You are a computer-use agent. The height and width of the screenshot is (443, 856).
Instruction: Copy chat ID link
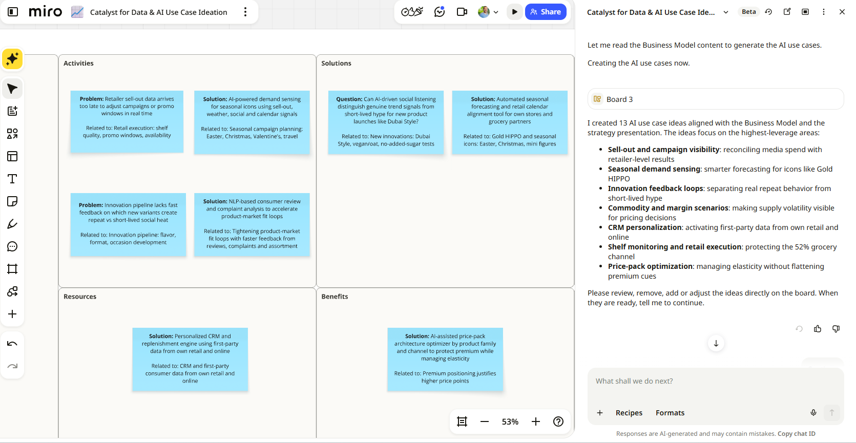click(797, 434)
